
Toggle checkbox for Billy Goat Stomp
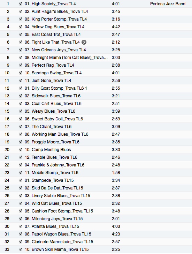21,88
